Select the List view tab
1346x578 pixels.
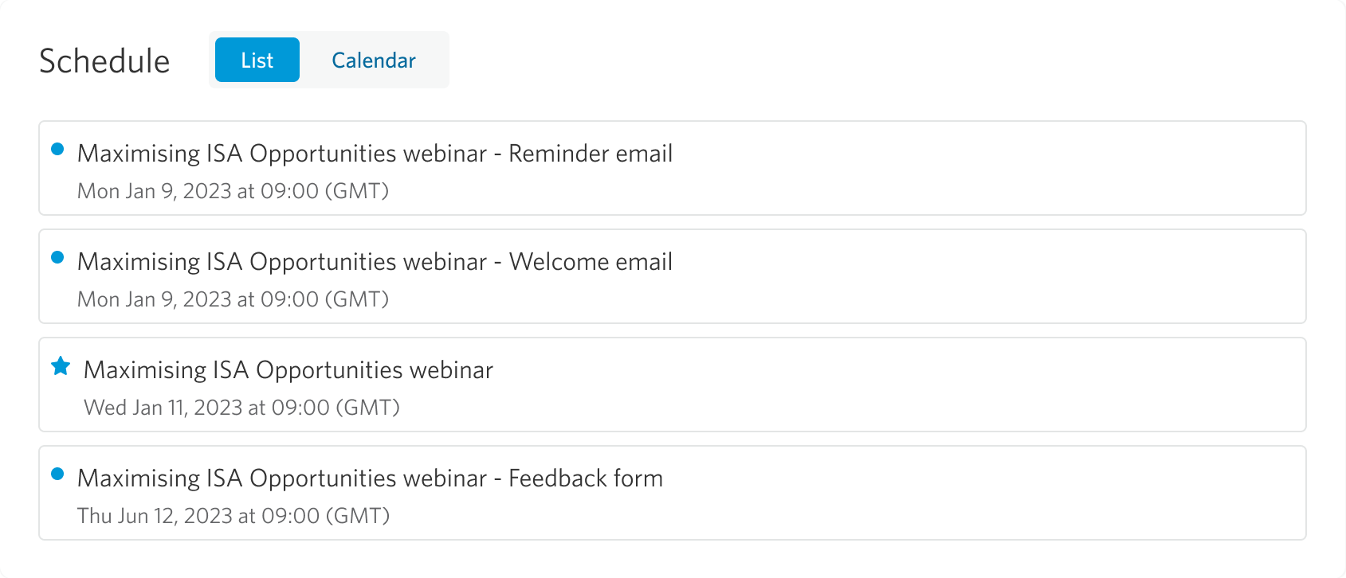click(256, 60)
